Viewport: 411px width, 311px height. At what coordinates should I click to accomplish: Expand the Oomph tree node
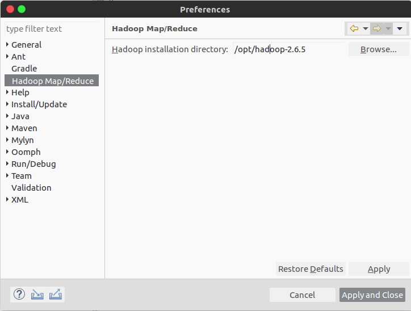click(x=7, y=152)
